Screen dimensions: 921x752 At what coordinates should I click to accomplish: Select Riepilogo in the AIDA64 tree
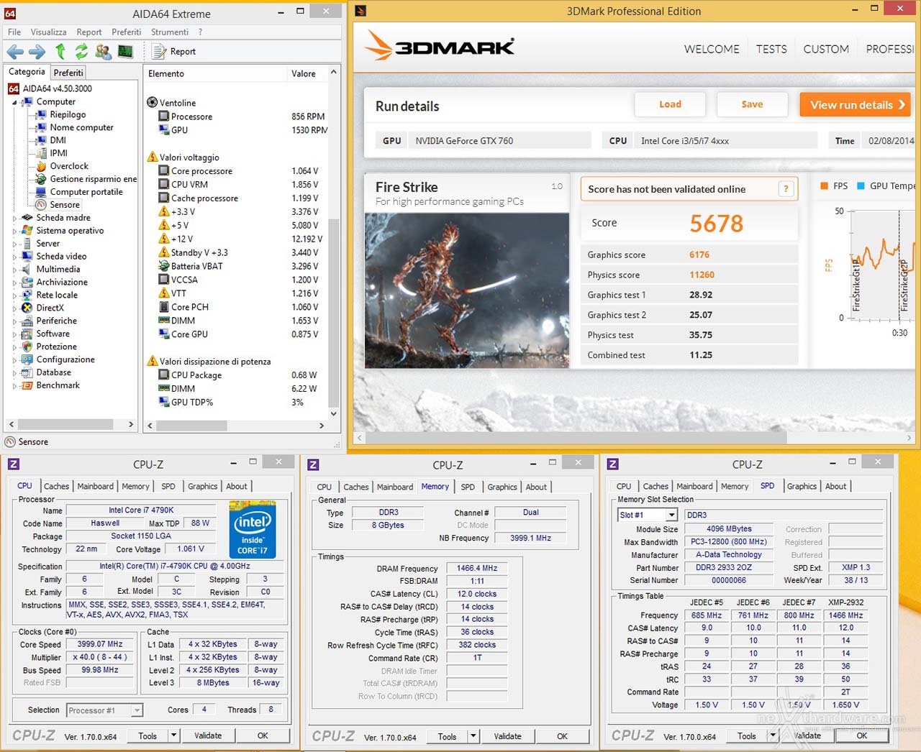pyautogui.click(x=68, y=114)
